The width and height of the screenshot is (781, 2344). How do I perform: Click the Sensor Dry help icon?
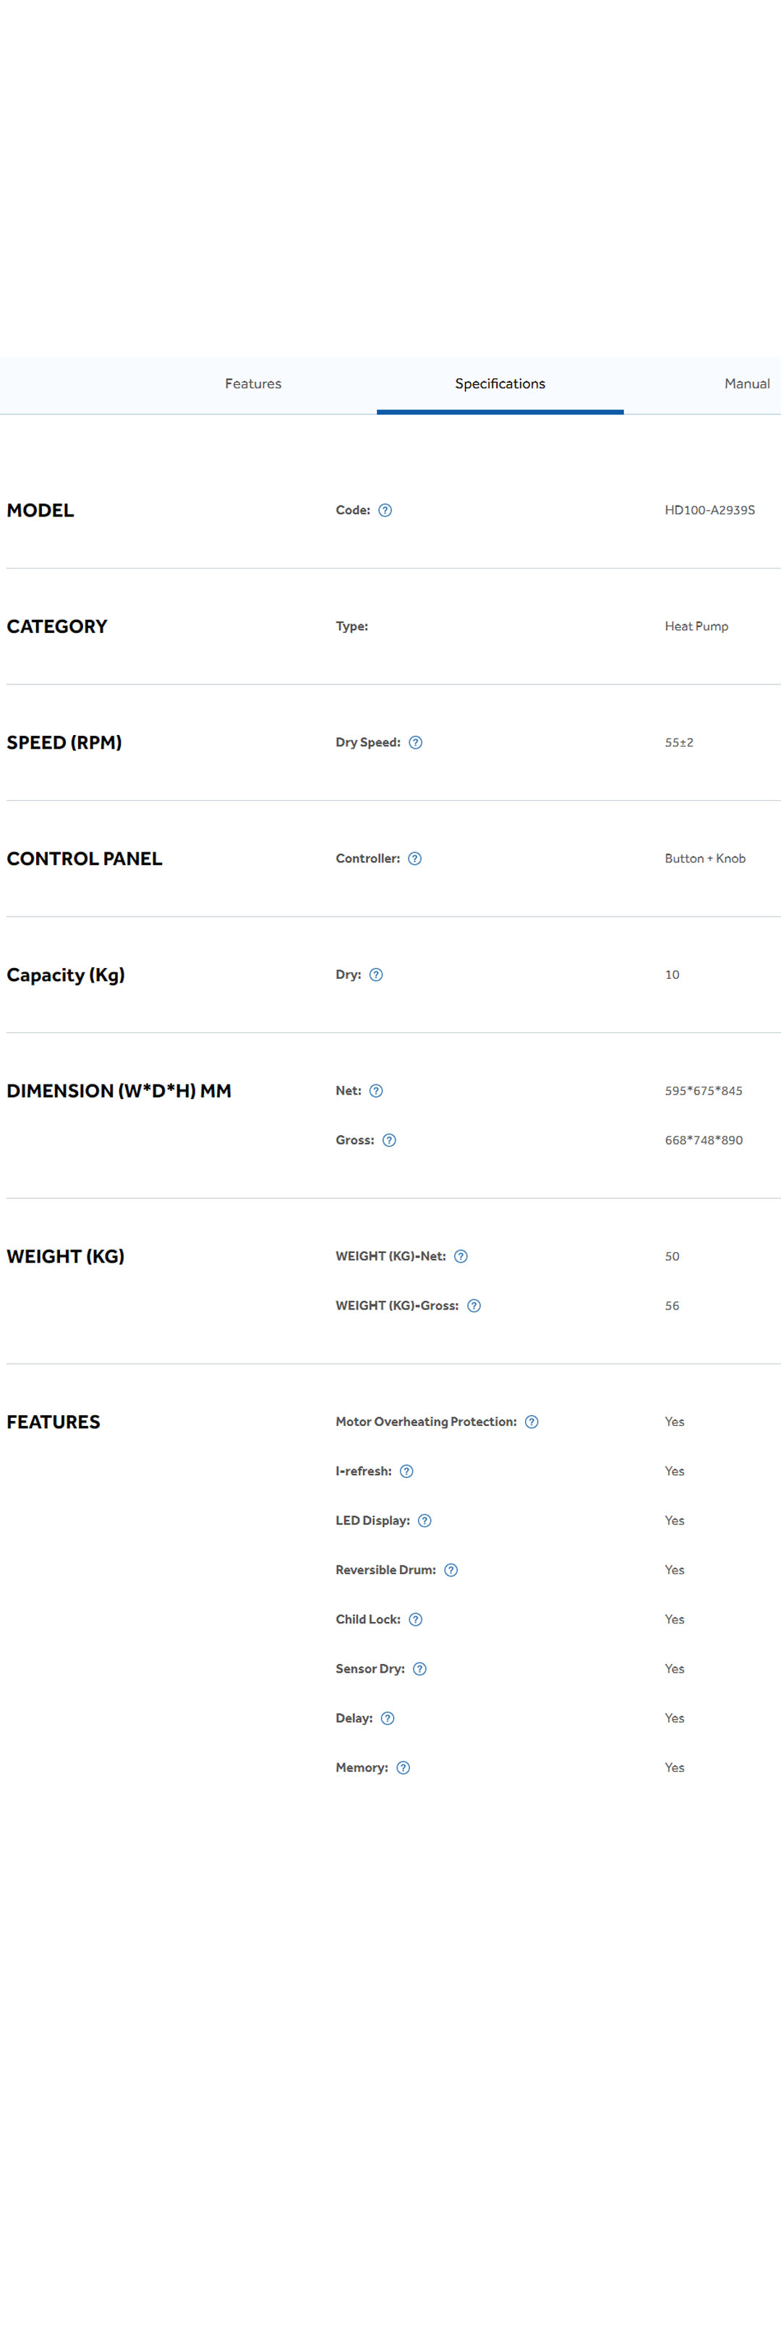(x=419, y=1669)
